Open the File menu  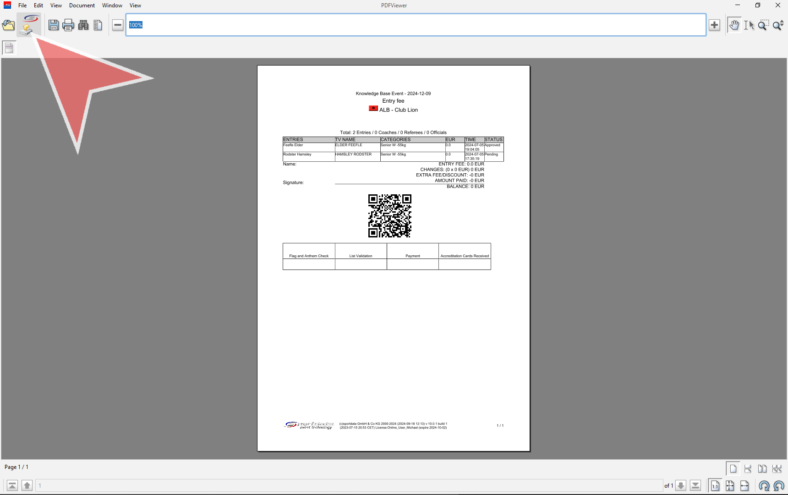pos(22,5)
